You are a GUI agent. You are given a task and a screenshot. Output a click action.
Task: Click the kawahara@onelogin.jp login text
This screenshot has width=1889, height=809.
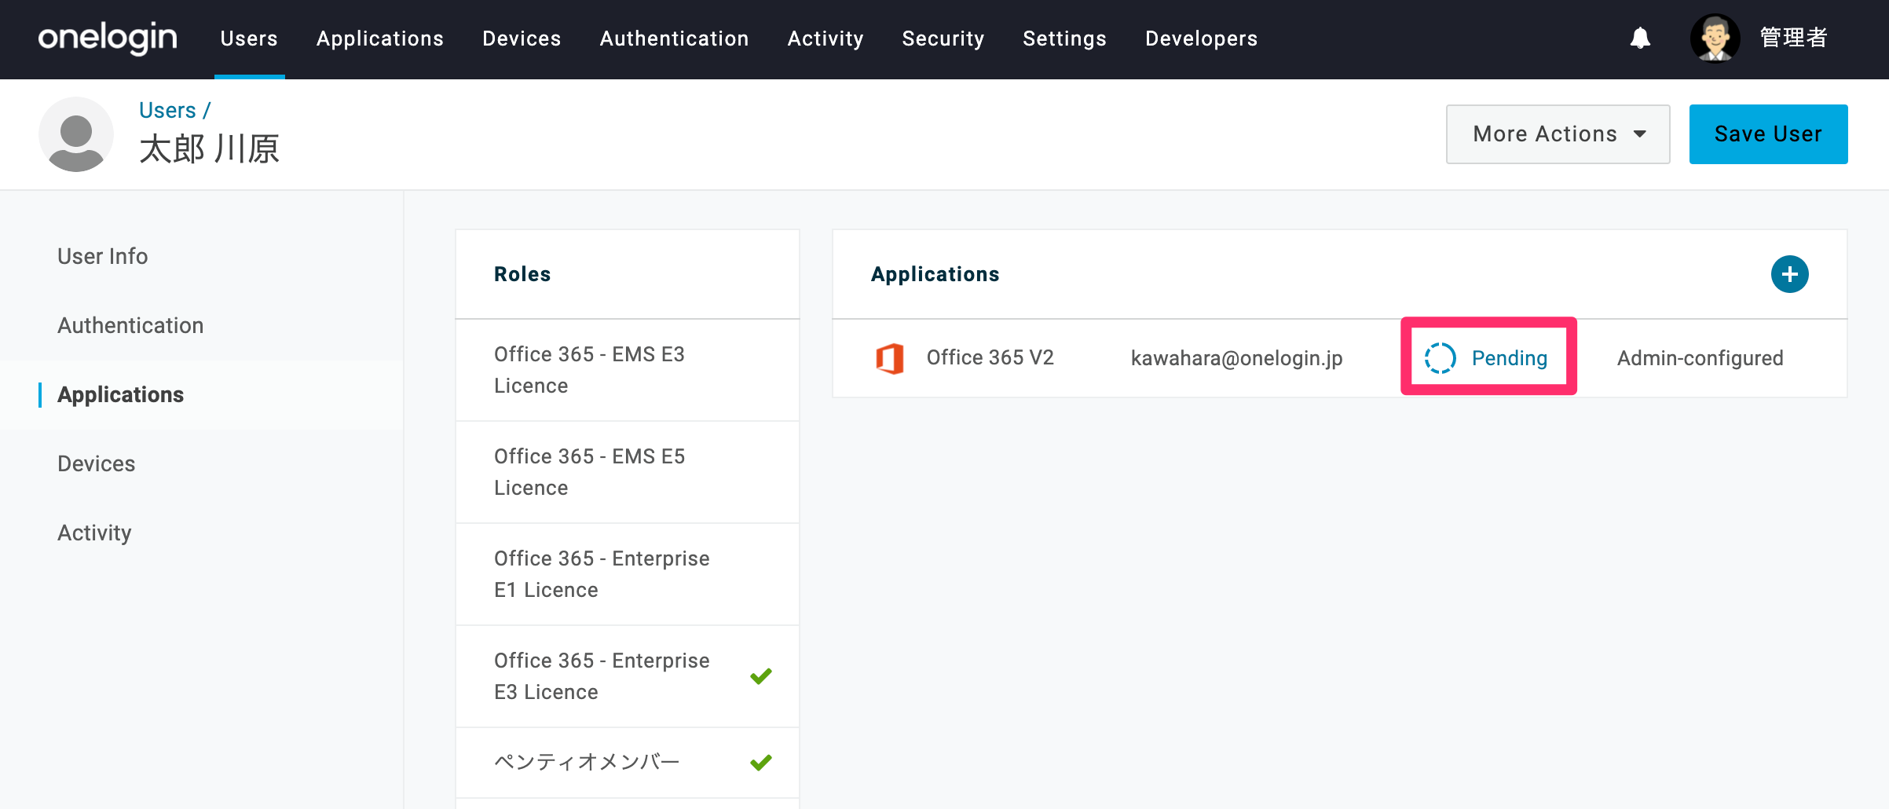coord(1236,358)
